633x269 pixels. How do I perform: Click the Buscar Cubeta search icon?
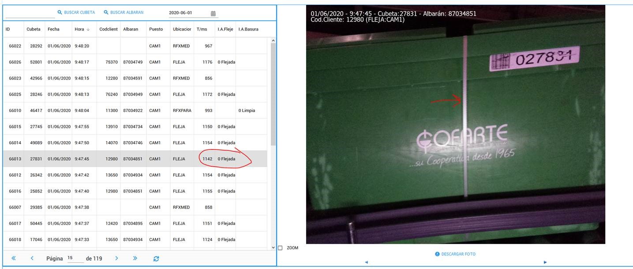[60, 13]
